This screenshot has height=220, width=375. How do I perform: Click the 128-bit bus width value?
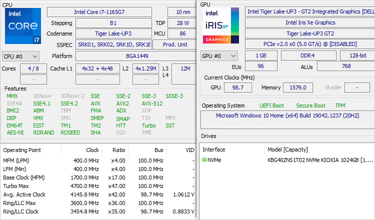[357, 55]
